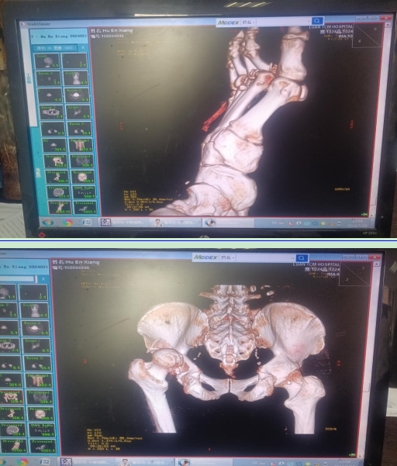Select dose report thumbnail 999-1 beside the foot view

85,192
